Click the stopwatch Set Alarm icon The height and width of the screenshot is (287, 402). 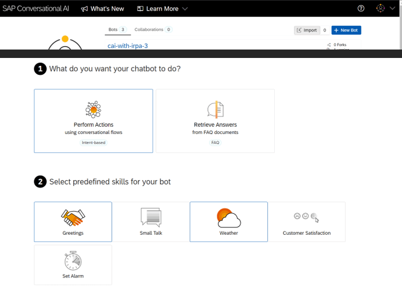pos(73,261)
